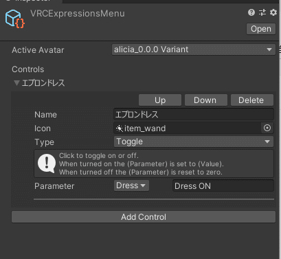Open the Dress parameter dropdown
The height and width of the screenshot is (259, 281).
[131, 185]
